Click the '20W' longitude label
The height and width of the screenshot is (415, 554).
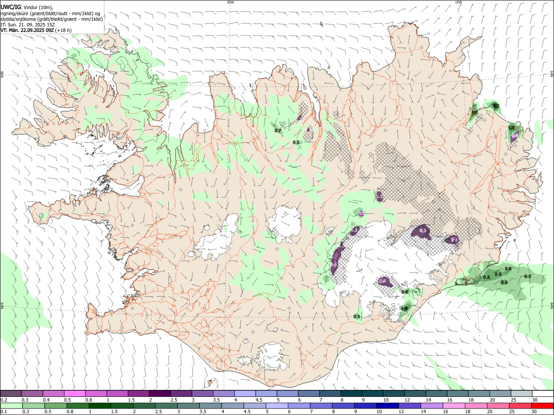(x=230, y=2)
